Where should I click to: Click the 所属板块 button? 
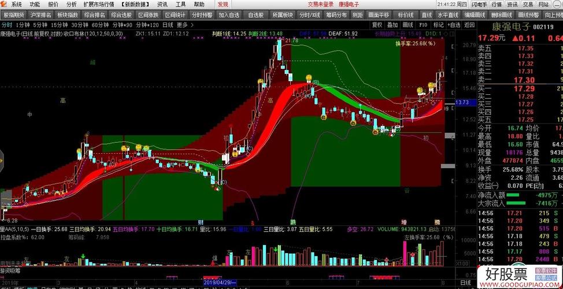283,15
